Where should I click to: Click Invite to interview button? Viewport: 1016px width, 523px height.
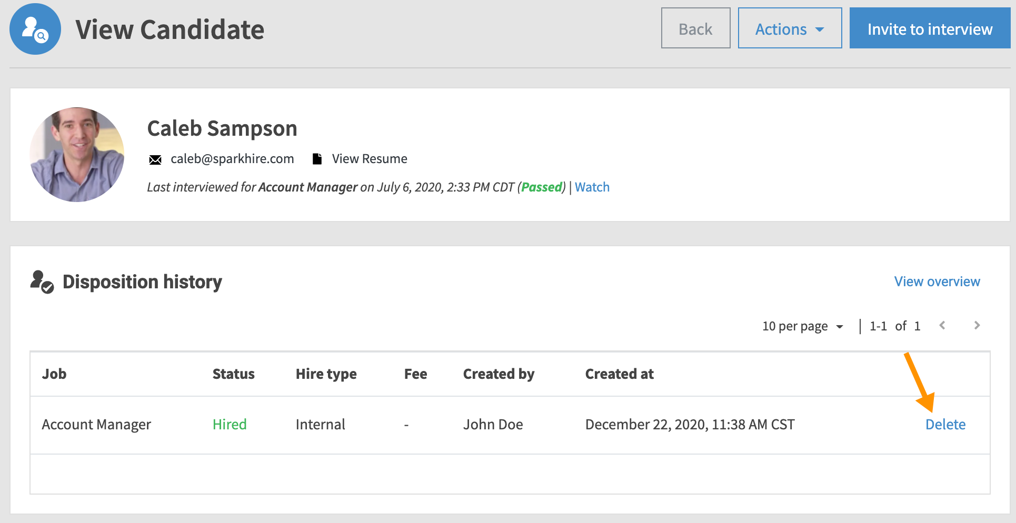pos(930,28)
